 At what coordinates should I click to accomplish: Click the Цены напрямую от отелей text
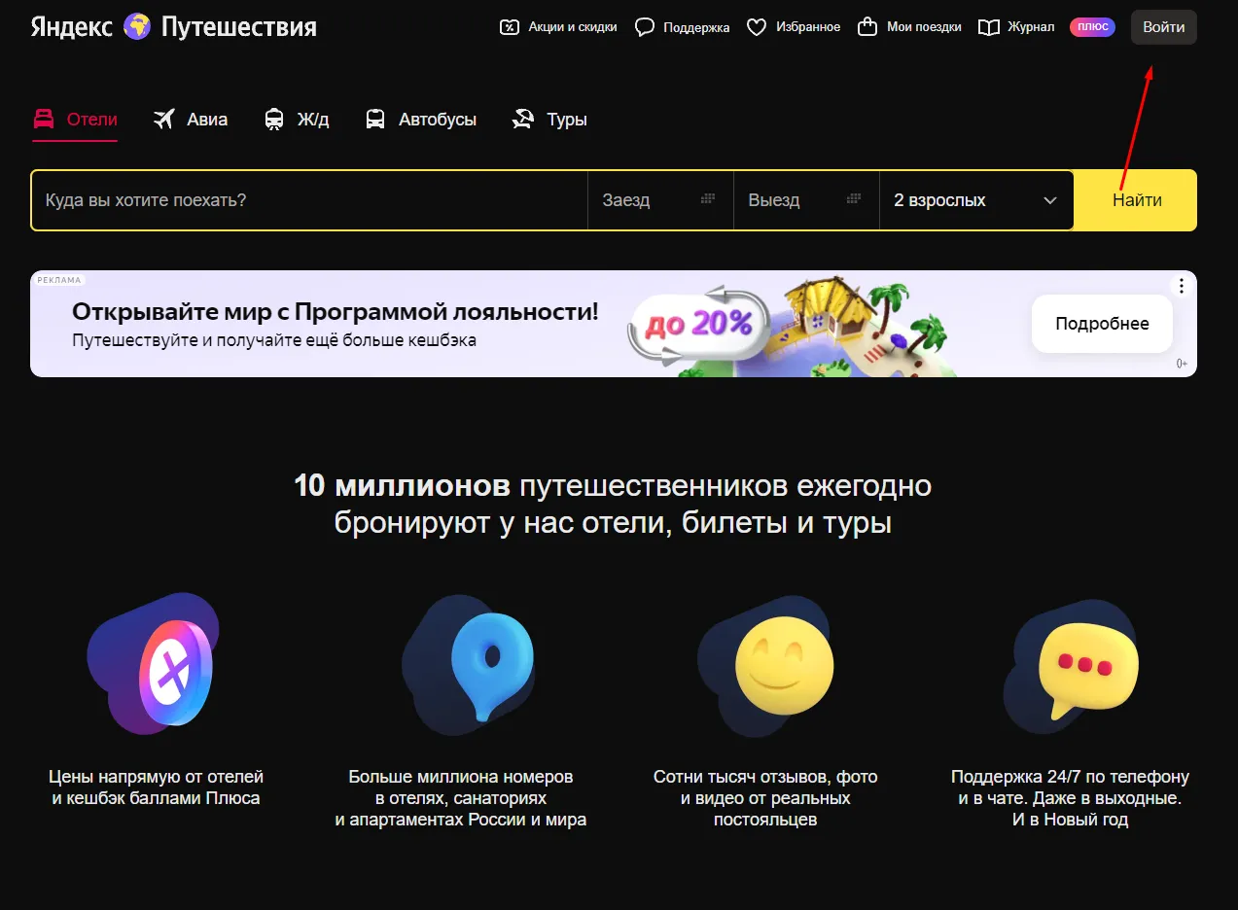point(156,787)
